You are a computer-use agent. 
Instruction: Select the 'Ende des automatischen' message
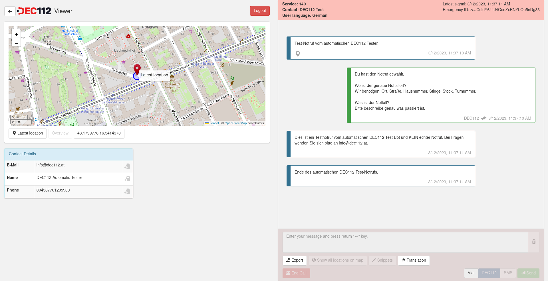[381, 176]
